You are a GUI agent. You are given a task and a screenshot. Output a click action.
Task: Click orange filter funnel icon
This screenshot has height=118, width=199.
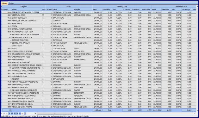(25, 114)
